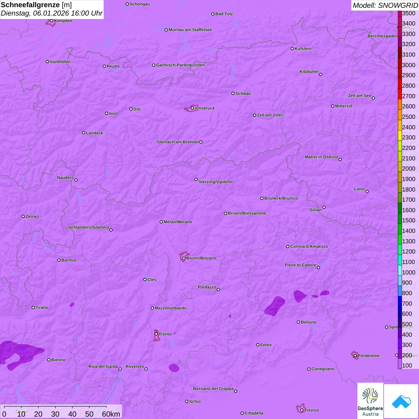Click the Reutte label
Viewport: 419px width, 419px height.
point(113,66)
